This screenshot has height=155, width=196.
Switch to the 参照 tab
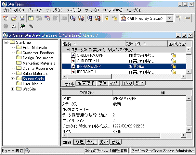pyautogui.click(x=116, y=142)
